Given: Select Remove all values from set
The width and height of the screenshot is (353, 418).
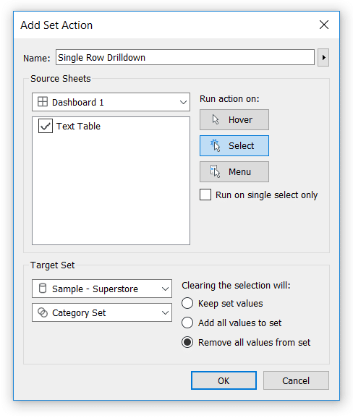Looking at the screenshot, I should (x=187, y=342).
